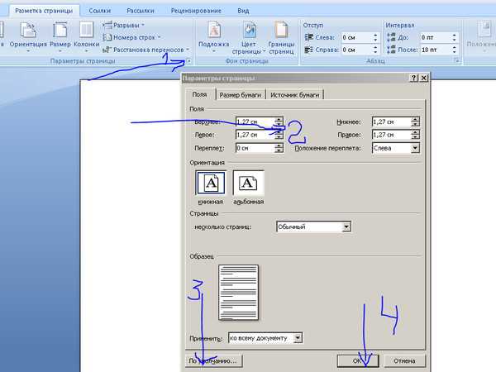Adjust Интервал После spacing spinner
This screenshot has height=372, width=496.
click(x=454, y=50)
